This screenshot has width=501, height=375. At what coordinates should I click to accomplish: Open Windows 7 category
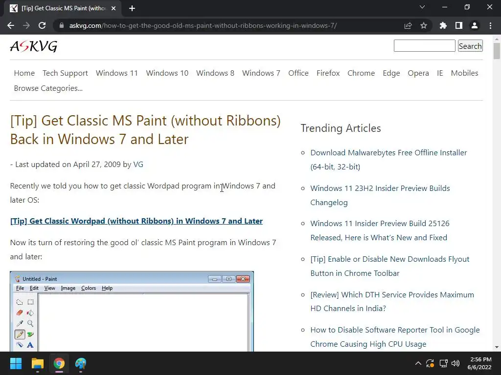point(261,73)
